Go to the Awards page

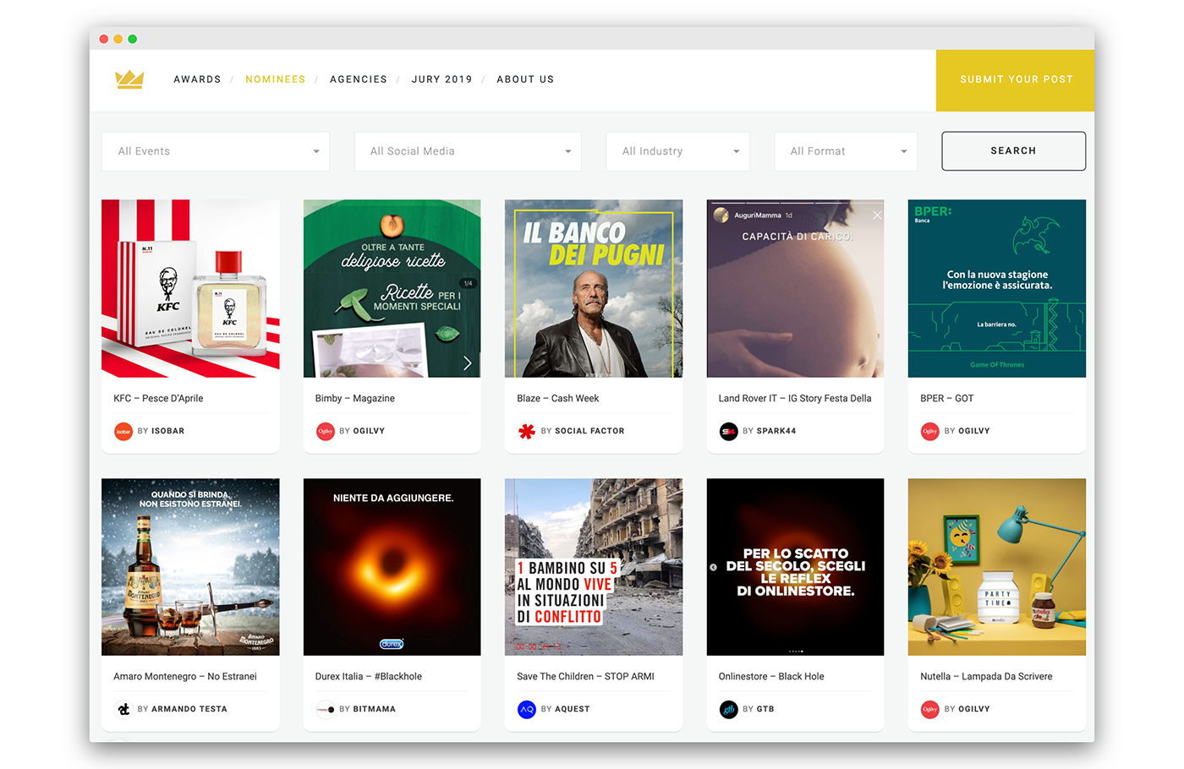click(x=197, y=79)
